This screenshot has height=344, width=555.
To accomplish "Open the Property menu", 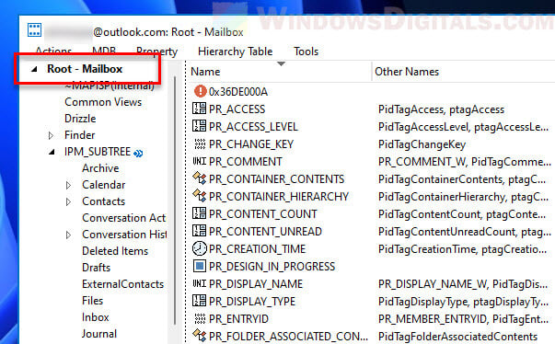I will coord(157,52).
